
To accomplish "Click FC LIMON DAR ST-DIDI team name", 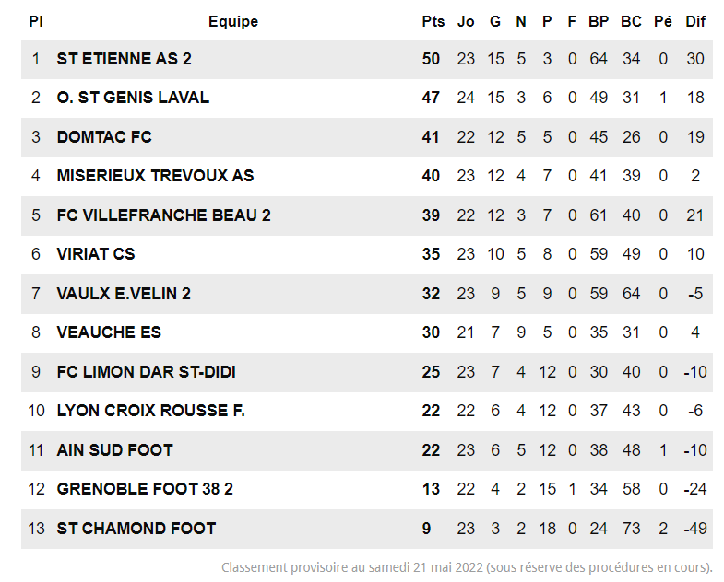I will [x=146, y=372].
